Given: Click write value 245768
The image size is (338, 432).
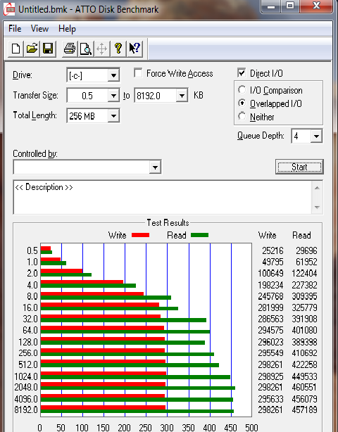Looking at the screenshot, I should (270, 296).
